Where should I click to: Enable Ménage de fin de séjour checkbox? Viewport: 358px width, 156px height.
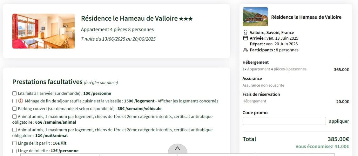coord(14,101)
